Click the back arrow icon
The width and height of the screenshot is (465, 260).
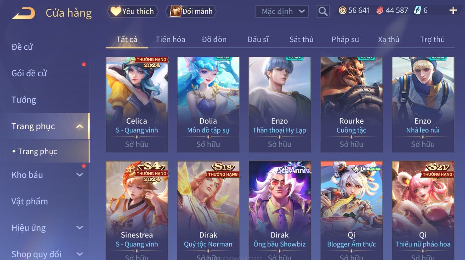[24, 13]
